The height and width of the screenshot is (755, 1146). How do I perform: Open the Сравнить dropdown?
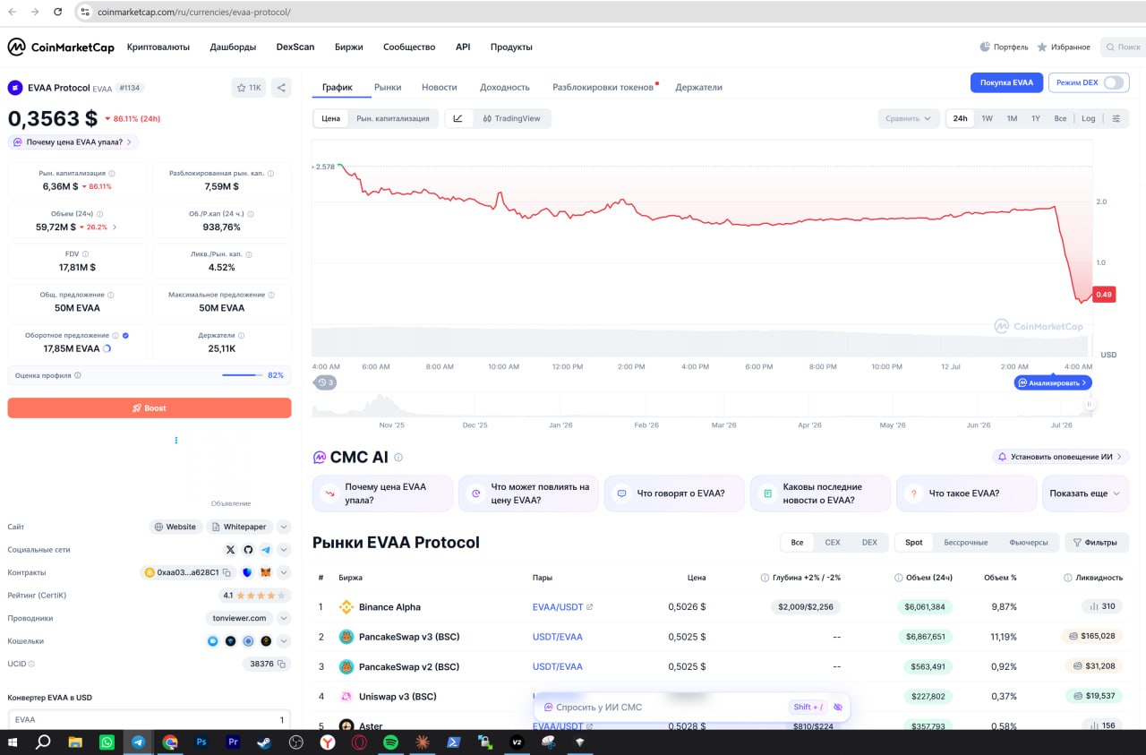pyautogui.click(x=909, y=118)
